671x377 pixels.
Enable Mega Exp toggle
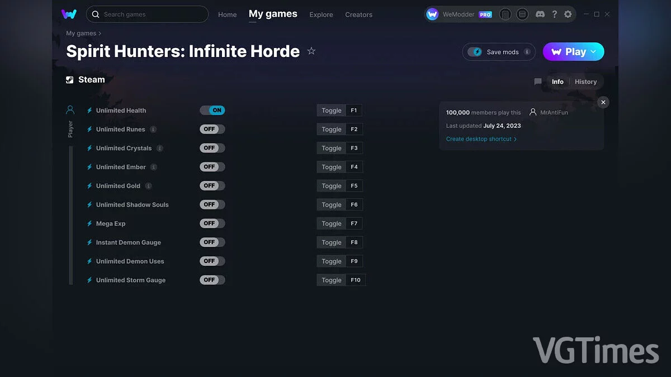click(x=212, y=223)
